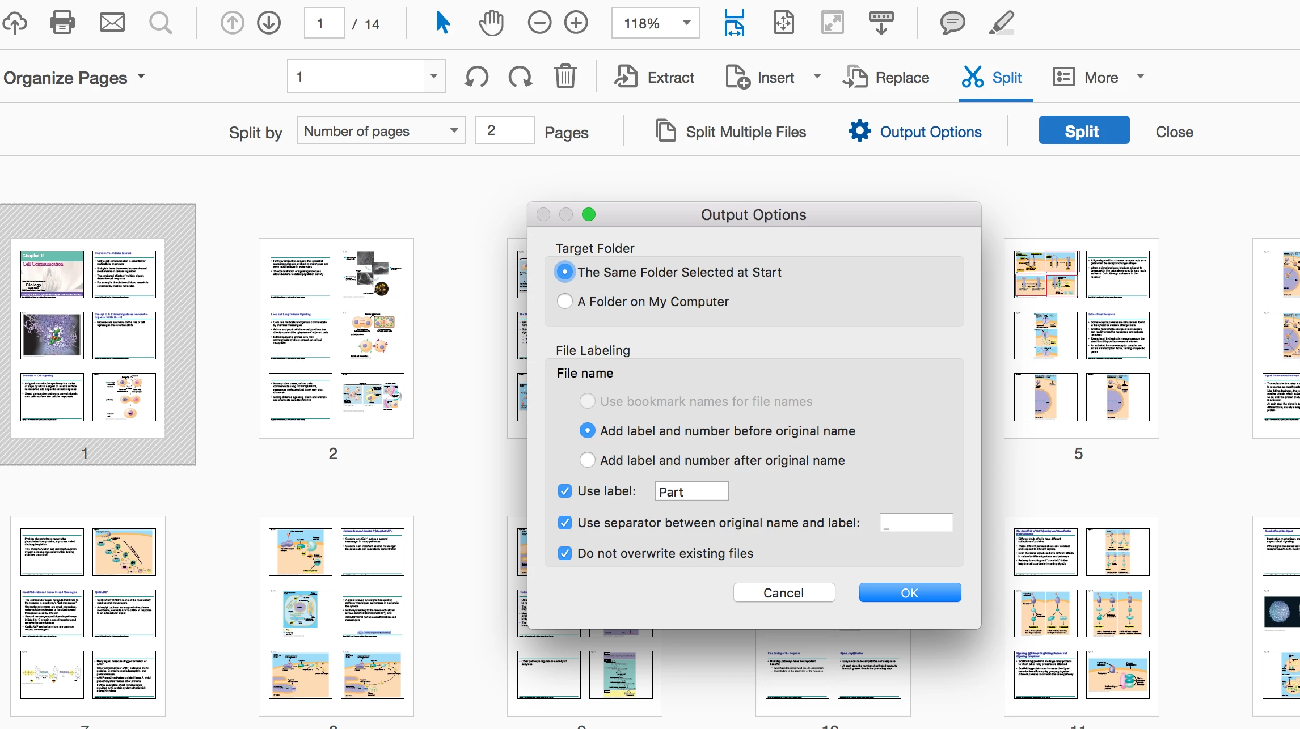Select the hand pan tool
Viewport: 1300px width, 729px height.
(x=491, y=23)
